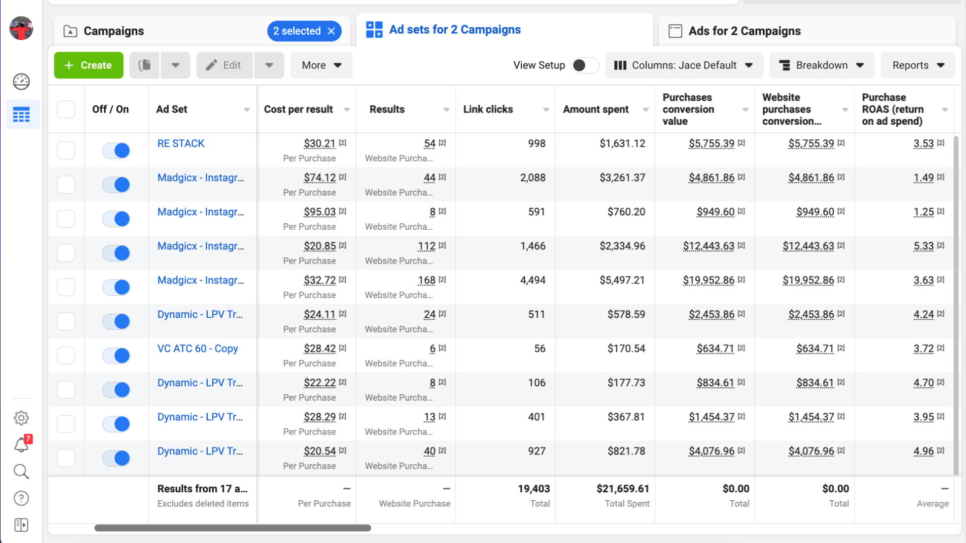966x543 pixels.
Task: Open the VC ATC 60 - Copy ad set link
Action: click(197, 348)
